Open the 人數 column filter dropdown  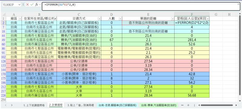pos(120,19)
